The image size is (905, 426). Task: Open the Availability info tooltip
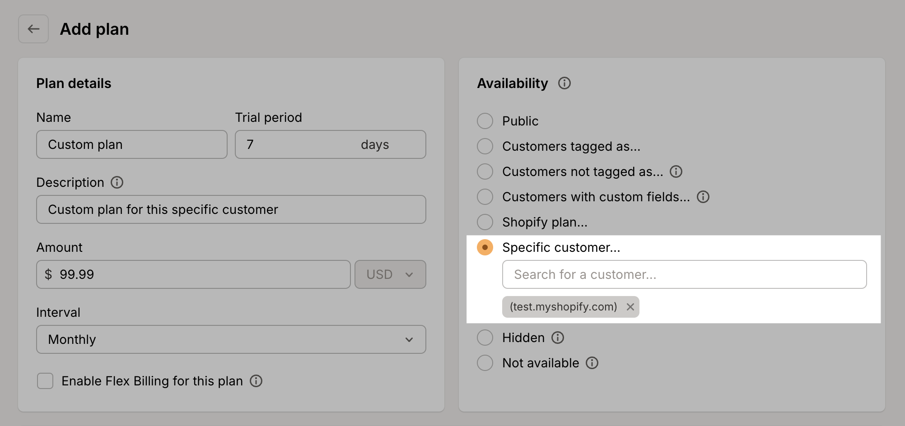[x=564, y=83]
